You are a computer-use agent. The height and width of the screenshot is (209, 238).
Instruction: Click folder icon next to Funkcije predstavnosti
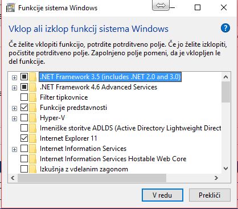click(x=32, y=108)
